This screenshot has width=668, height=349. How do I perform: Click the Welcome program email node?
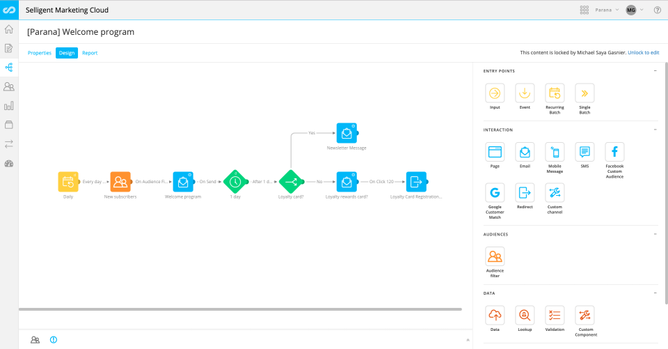click(183, 182)
